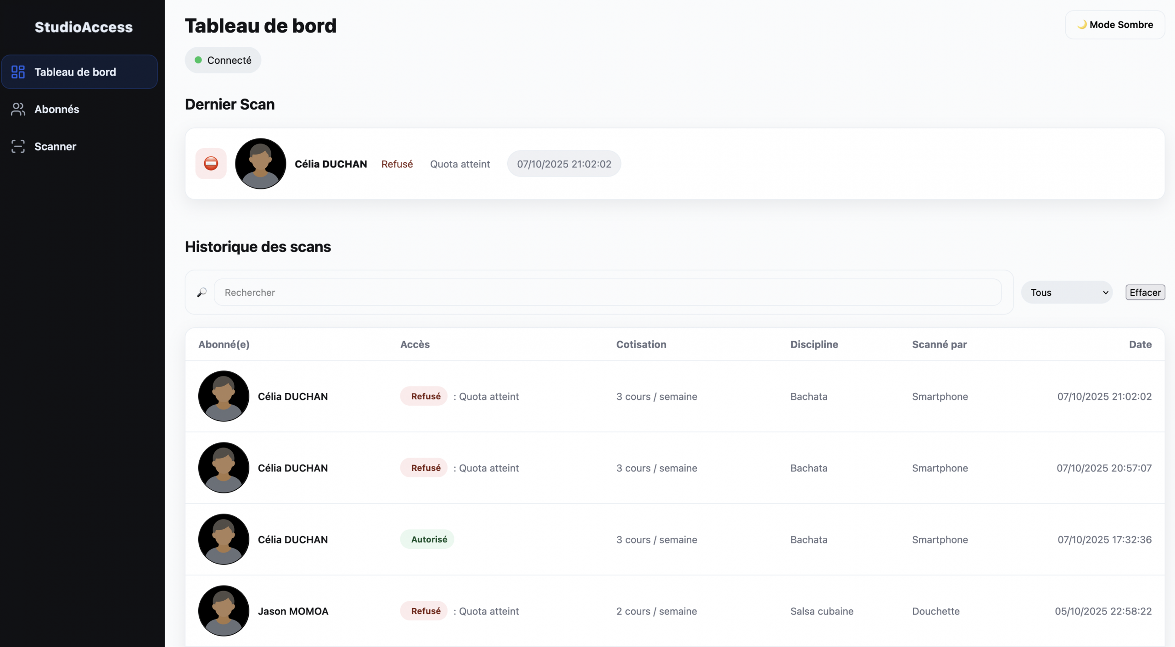Toggle Mode Sombre theme
The width and height of the screenshot is (1175, 647).
click(x=1115, y=25)
